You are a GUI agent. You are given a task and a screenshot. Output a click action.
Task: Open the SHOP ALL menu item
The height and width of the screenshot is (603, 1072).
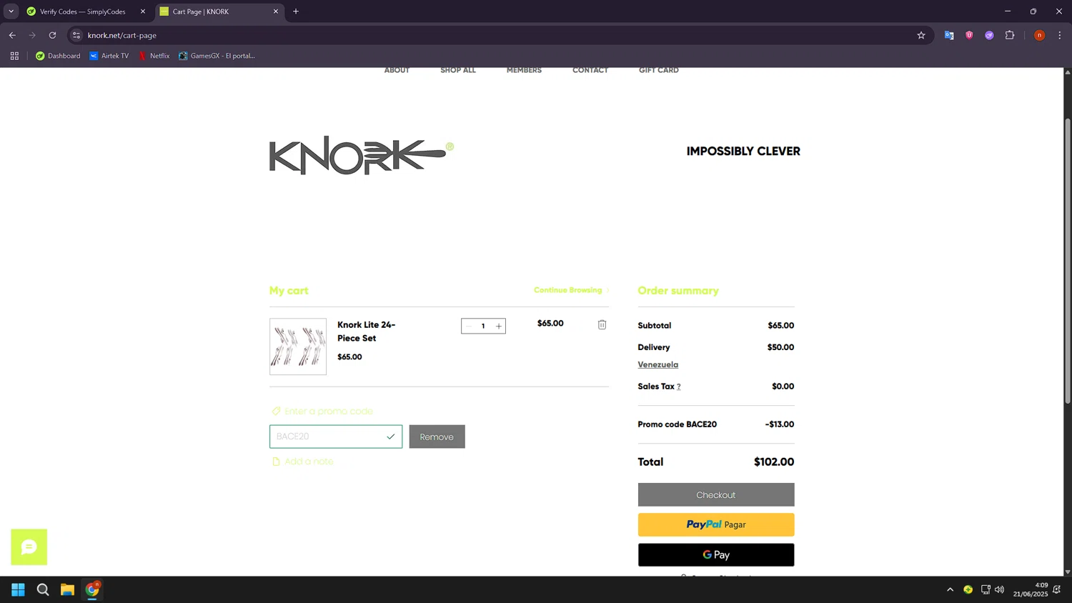458,70
